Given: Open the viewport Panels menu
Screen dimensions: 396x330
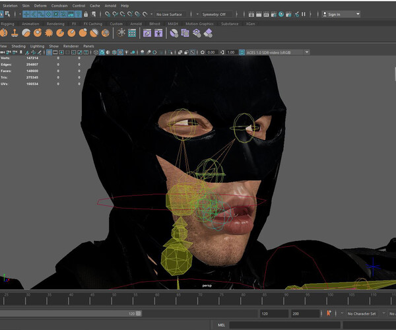Looking at the screenshot, I should tap(88, 46).
